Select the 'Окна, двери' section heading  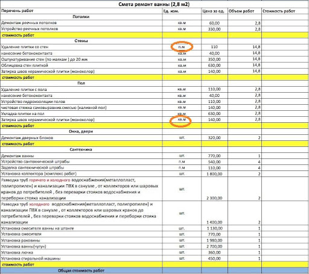coord(81,131)
